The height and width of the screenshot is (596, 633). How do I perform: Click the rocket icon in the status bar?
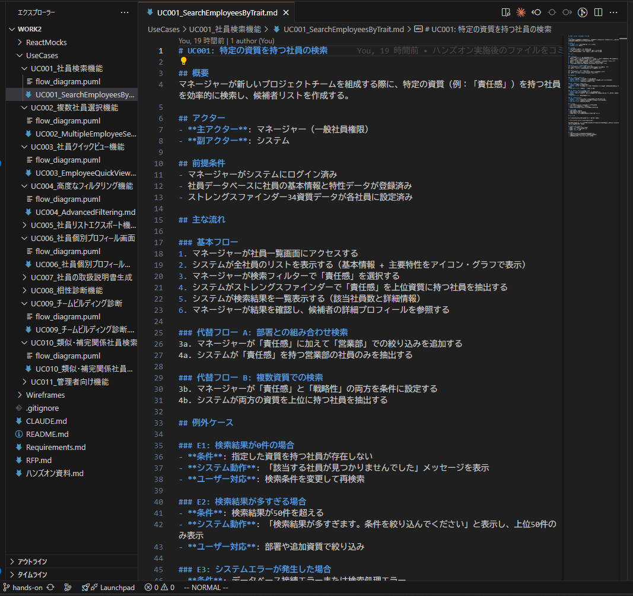point(85,588)
